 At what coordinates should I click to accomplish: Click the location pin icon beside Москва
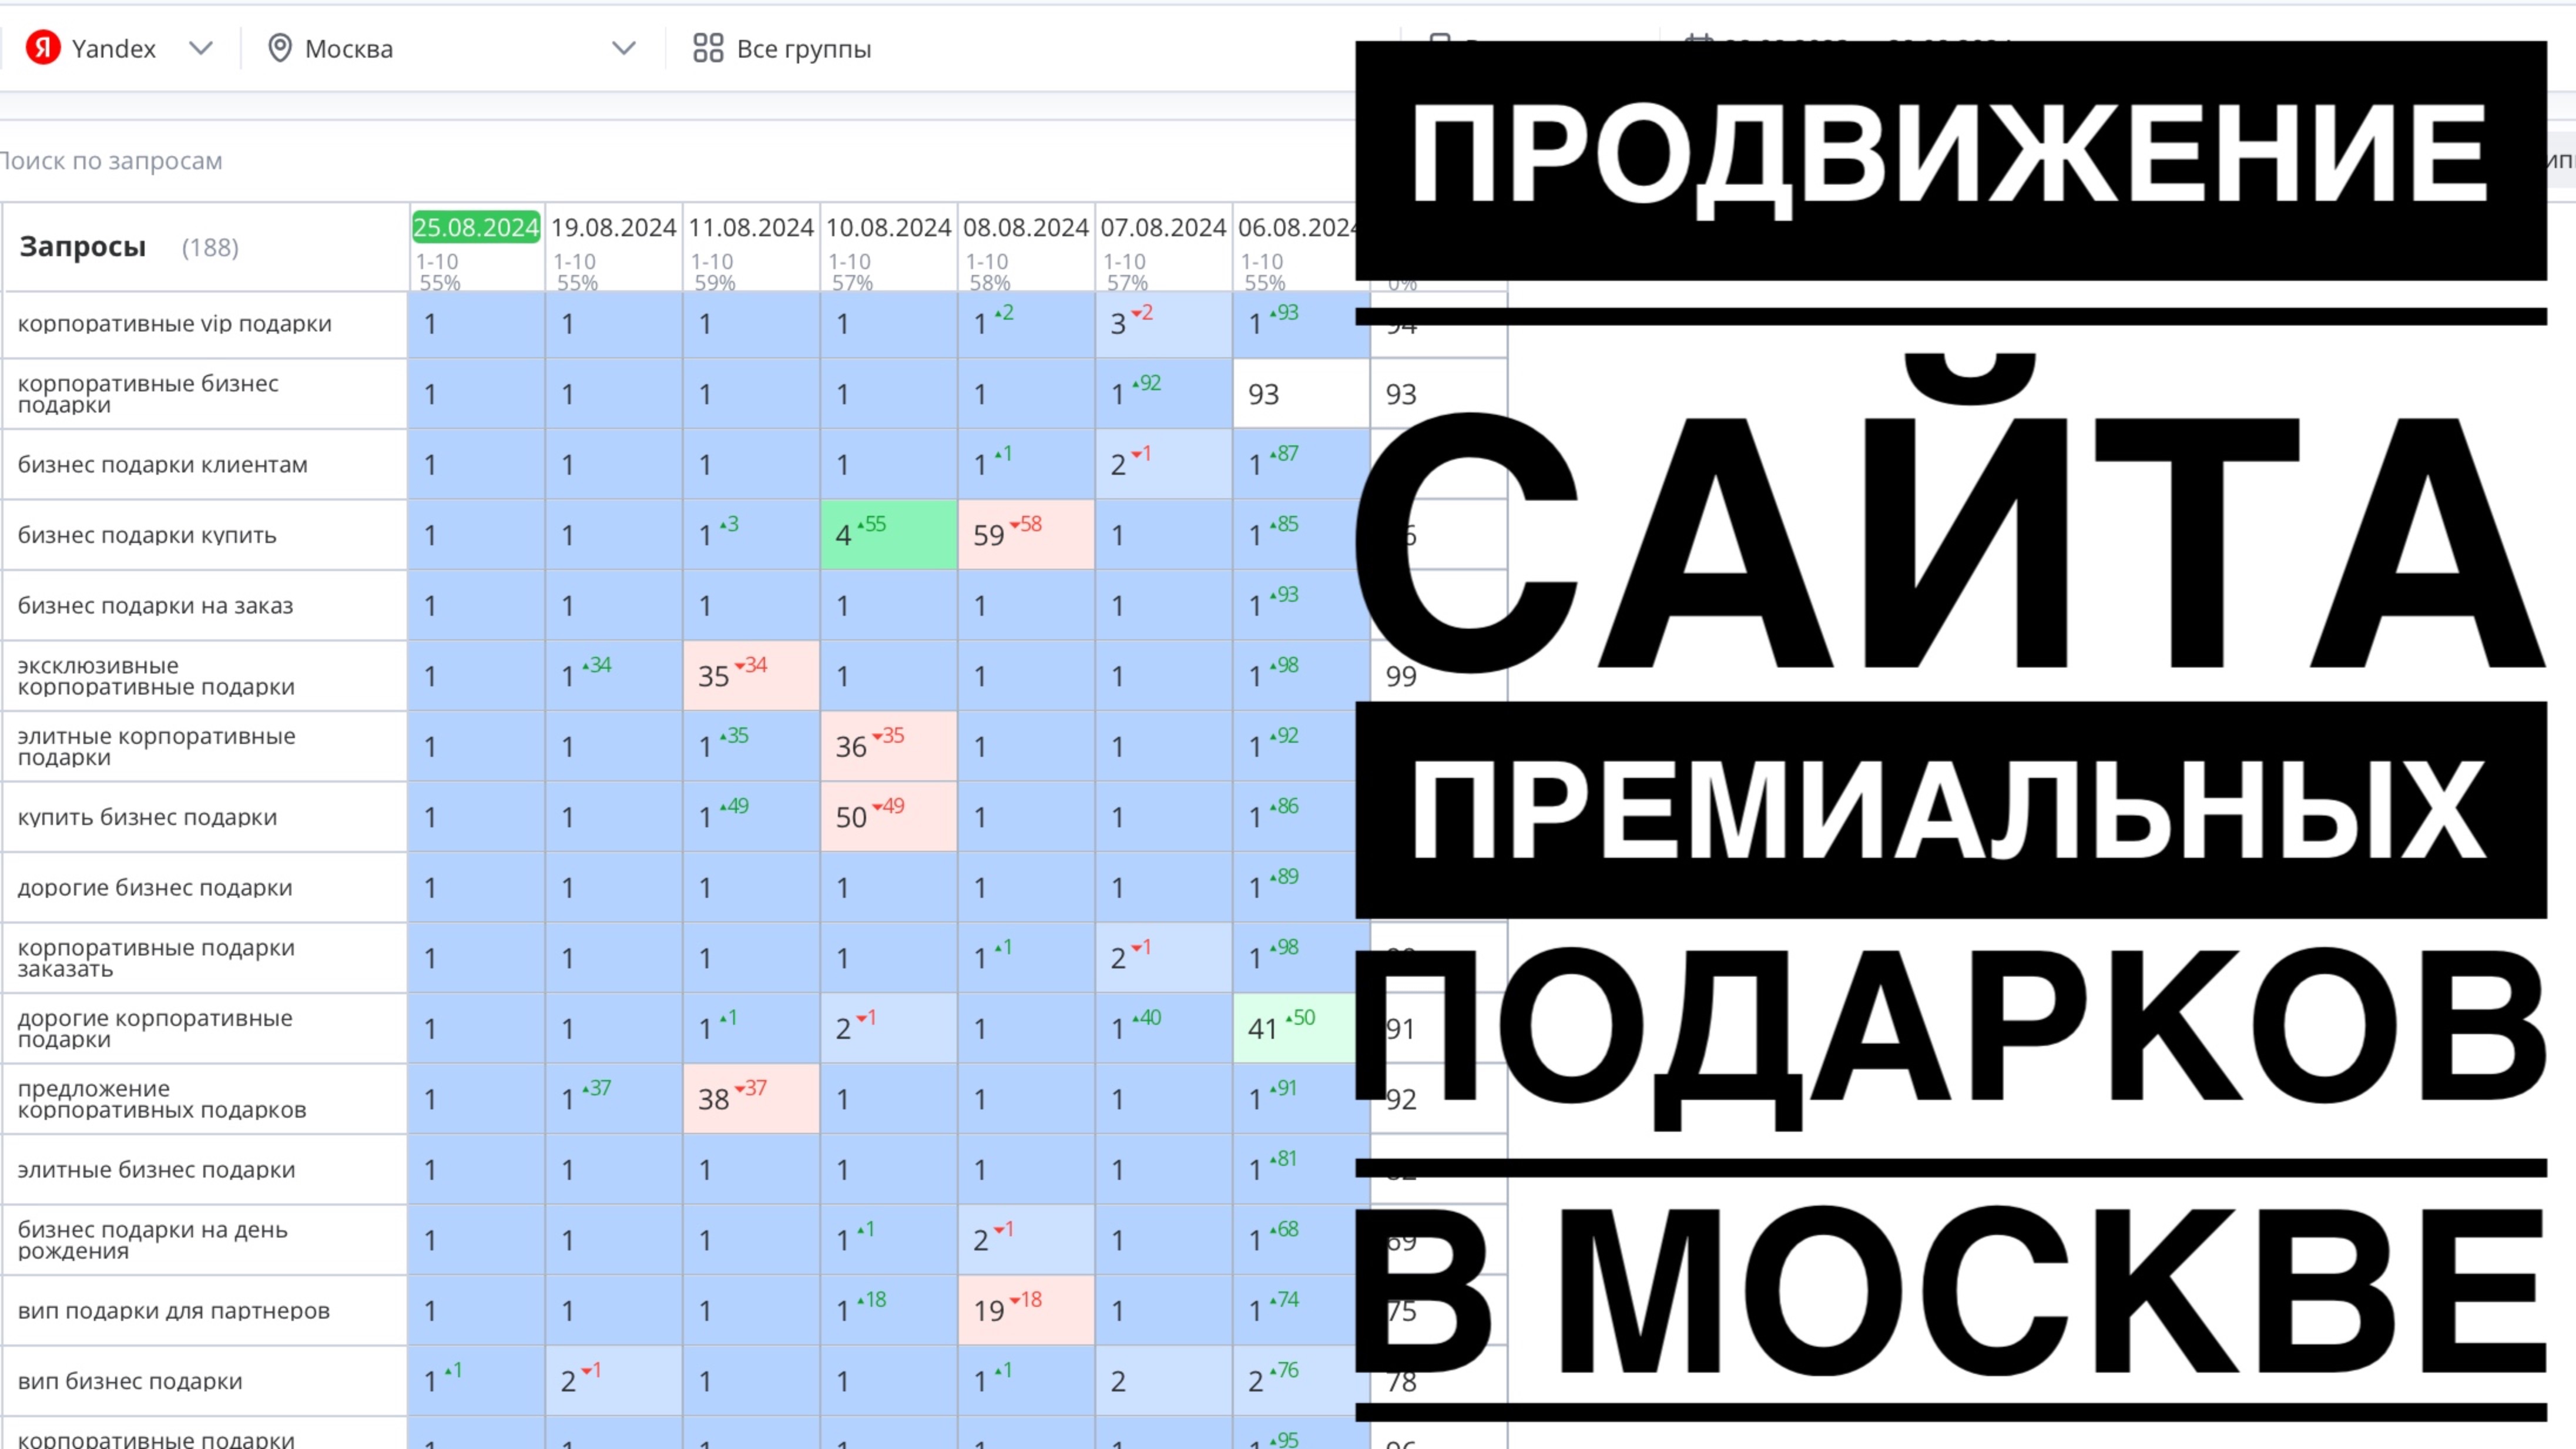point(280,48)
